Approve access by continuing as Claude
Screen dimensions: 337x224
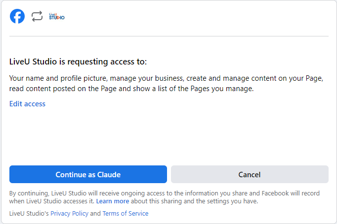coord(88,174)
